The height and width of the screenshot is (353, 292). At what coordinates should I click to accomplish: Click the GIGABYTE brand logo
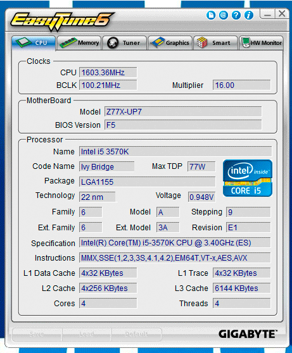tap(248, 334)
